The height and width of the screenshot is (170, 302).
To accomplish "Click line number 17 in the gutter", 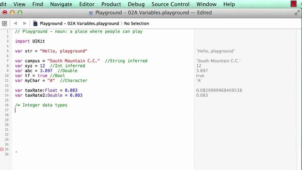I will 7,110.
